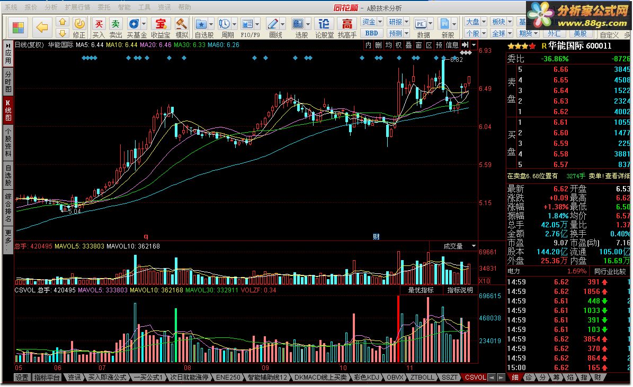Click the 指标说明 button
This screenshot has width=633, height=387.
point(460,290)
